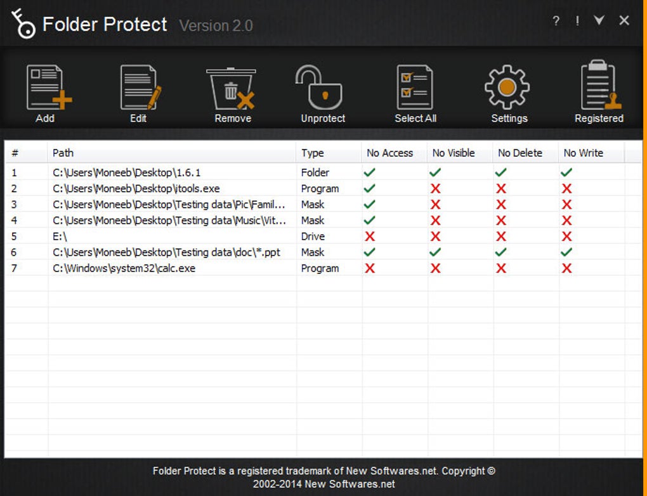Click the Registered clipboard icon
647x496 pixels.
click(x=601, y=85)
